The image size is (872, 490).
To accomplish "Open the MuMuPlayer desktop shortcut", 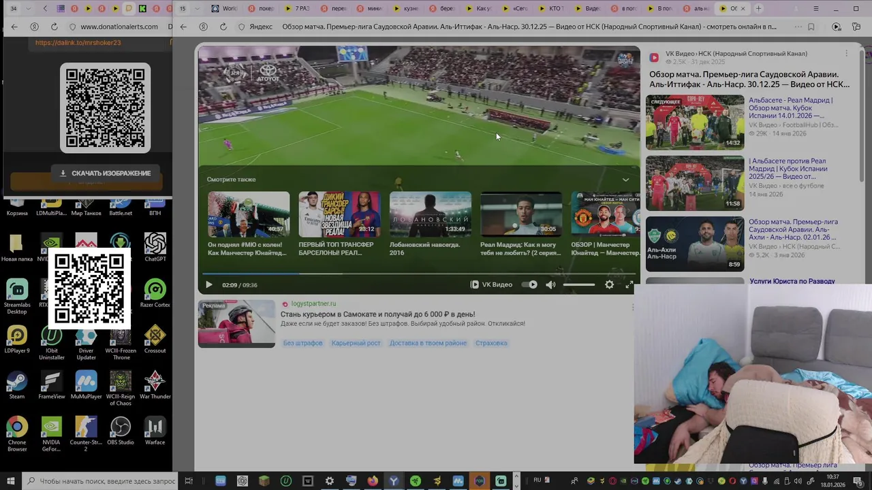I will point(86,385).
